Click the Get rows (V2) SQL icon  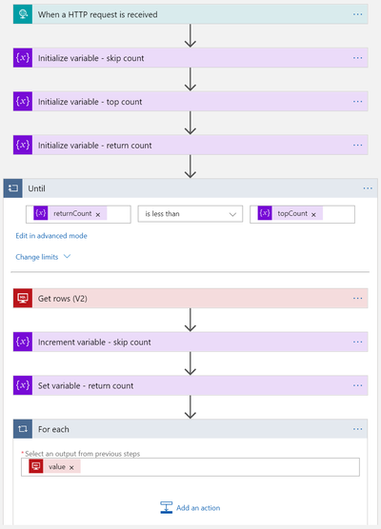click(x=23, y=298)
